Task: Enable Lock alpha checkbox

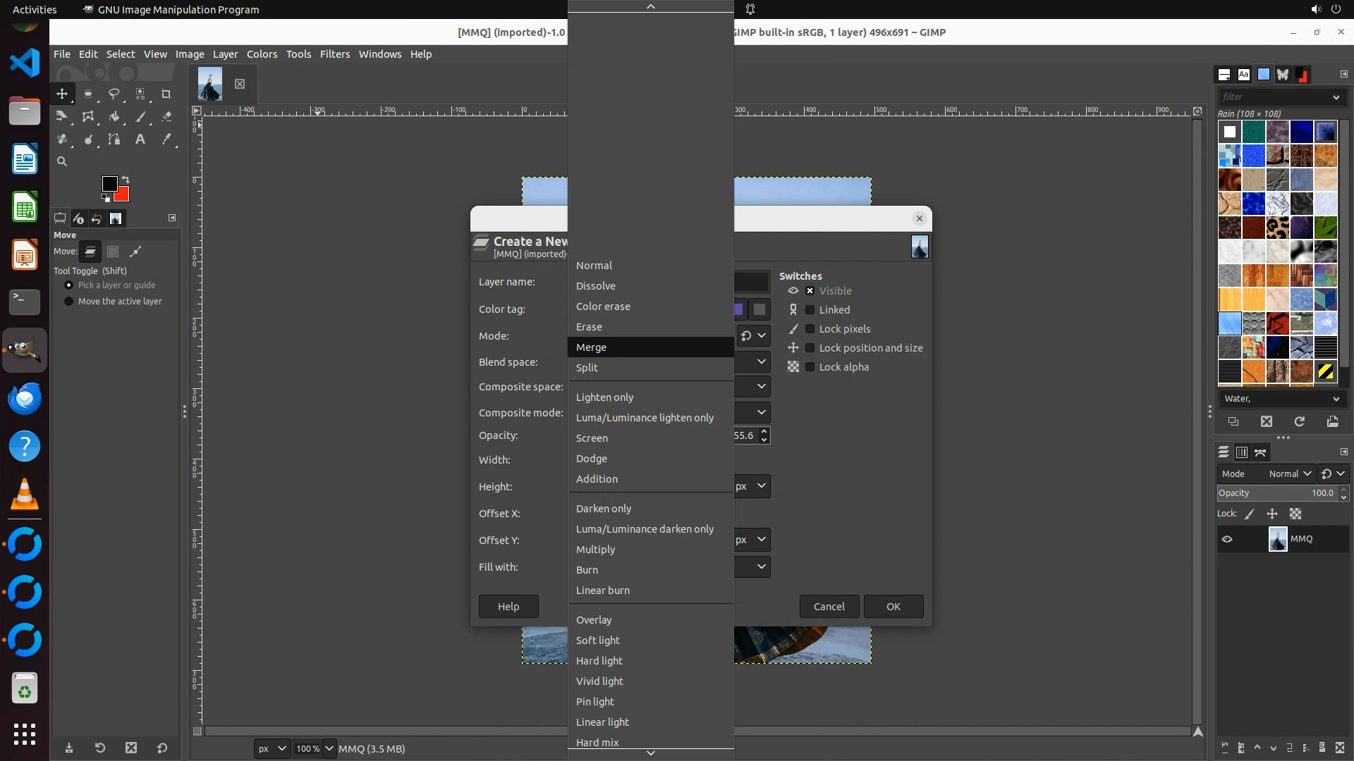Action: pos(810,367)
